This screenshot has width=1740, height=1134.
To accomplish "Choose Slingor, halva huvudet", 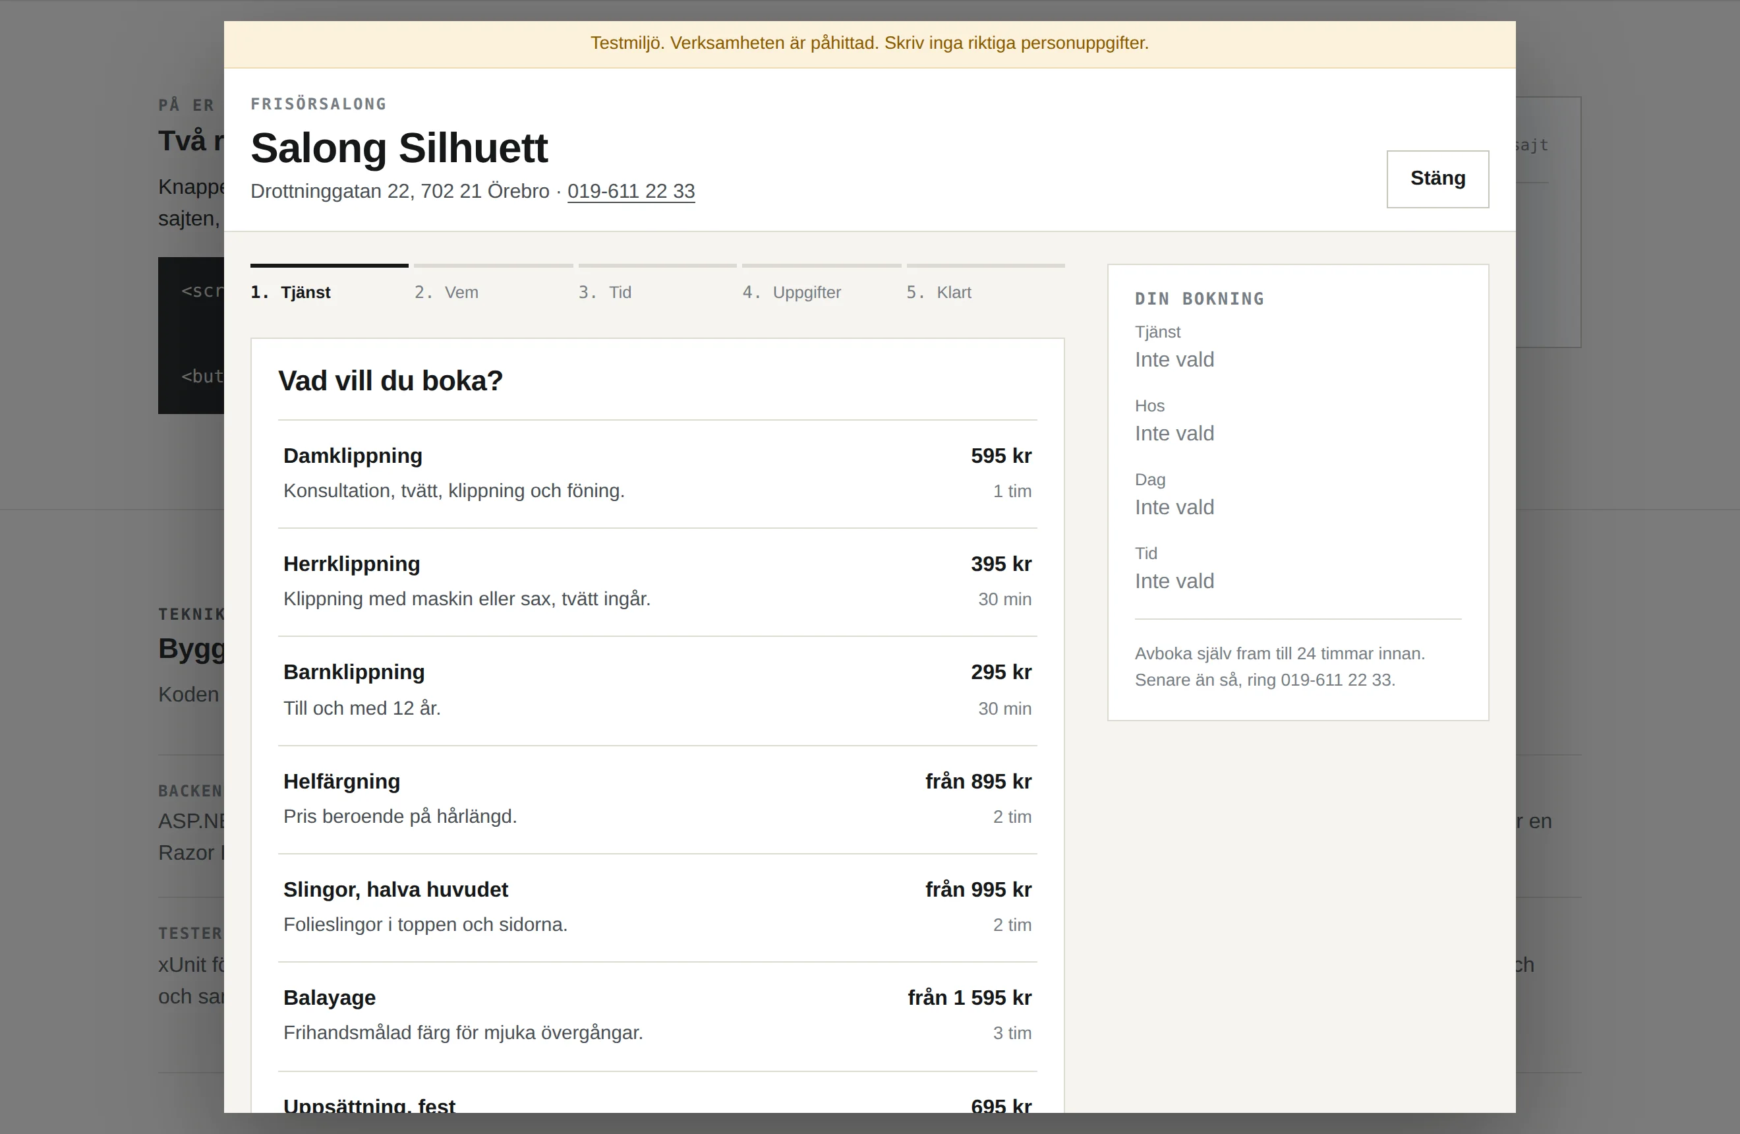I will click(x=657, y=908).
